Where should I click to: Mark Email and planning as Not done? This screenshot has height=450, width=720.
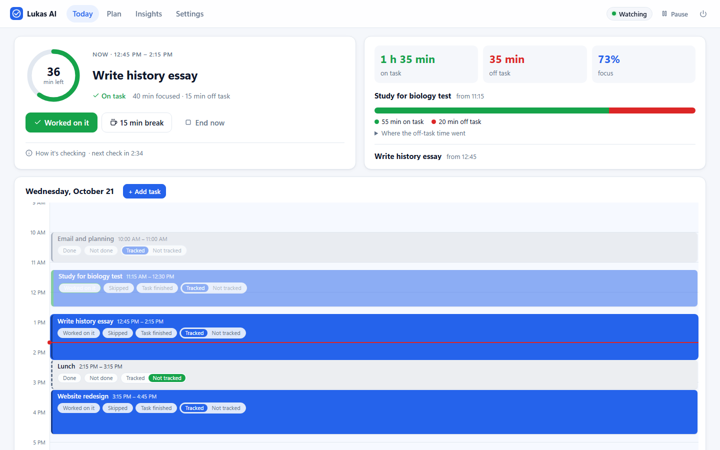[101, 250]
